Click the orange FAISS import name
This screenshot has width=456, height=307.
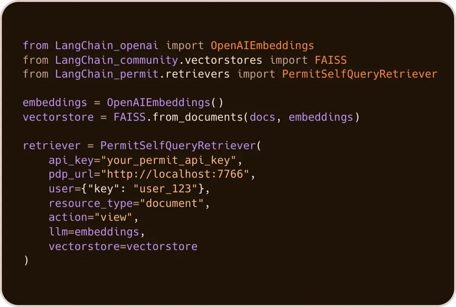(331, 60)
